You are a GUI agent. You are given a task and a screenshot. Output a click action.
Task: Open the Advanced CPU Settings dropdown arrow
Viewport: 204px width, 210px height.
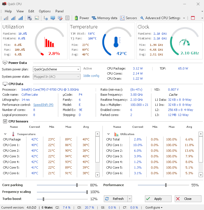[184, 18]
